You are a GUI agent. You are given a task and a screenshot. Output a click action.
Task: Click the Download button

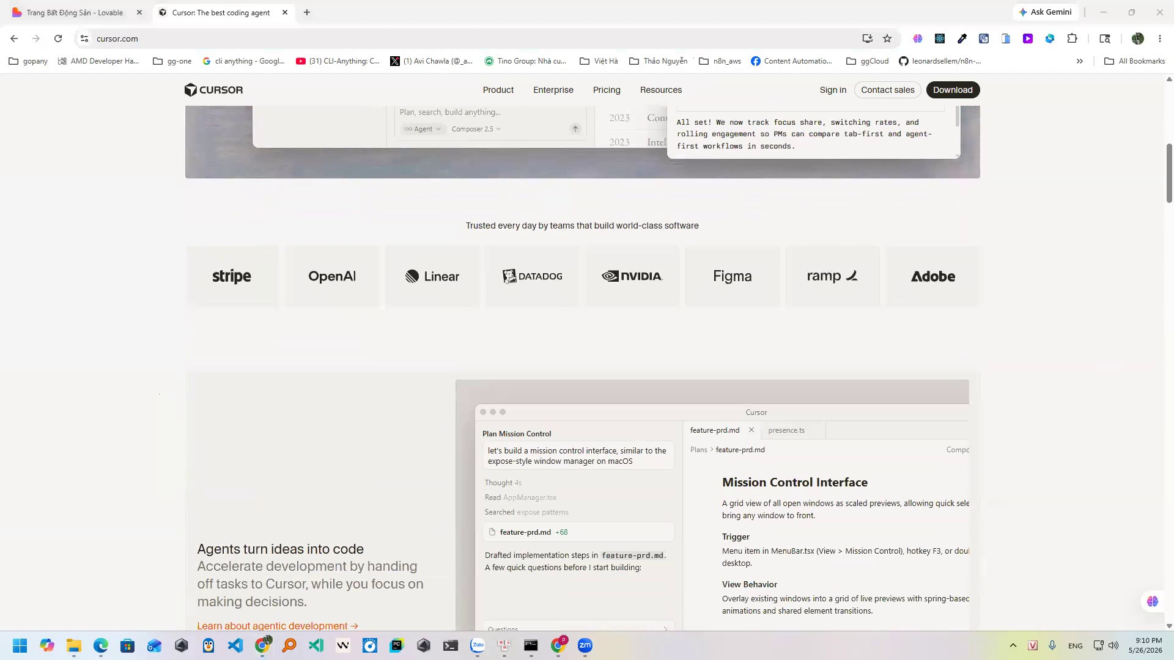click(953, 90)
